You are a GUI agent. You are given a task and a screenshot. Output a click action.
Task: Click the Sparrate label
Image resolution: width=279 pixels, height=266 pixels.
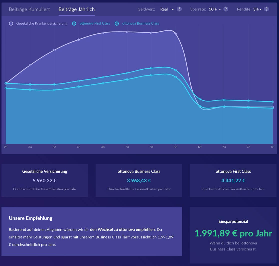(x=198, y=9)
